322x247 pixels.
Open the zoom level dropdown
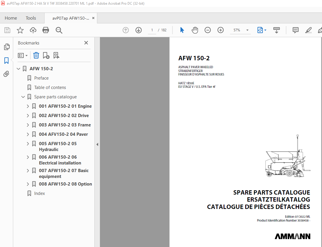pyautogui.click(x=247, y=30)
